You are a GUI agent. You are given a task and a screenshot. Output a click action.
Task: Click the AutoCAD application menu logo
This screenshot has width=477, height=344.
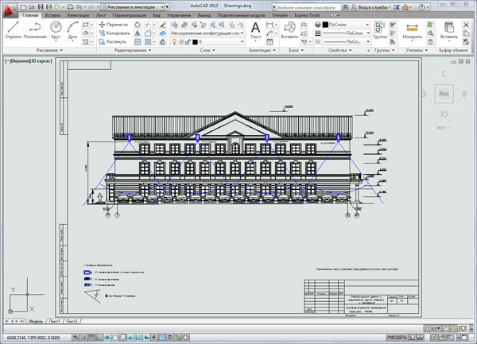coord(10,7)
